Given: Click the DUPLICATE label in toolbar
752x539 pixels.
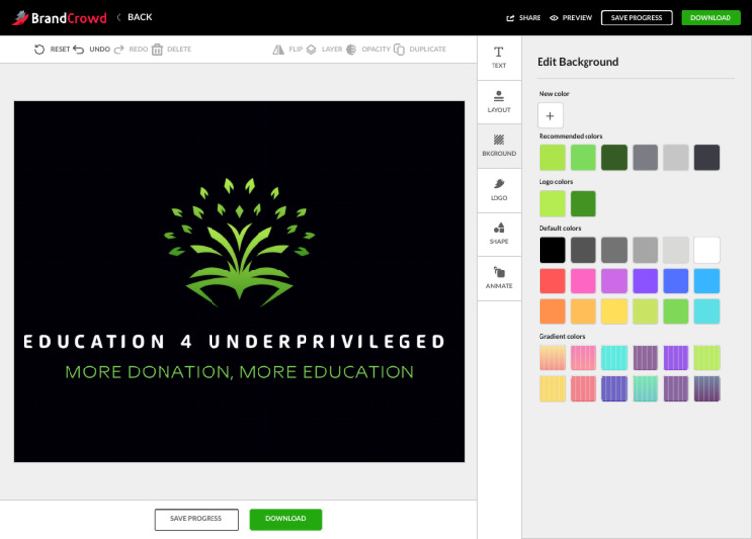Looking at the screenshot, I should 427,49.
